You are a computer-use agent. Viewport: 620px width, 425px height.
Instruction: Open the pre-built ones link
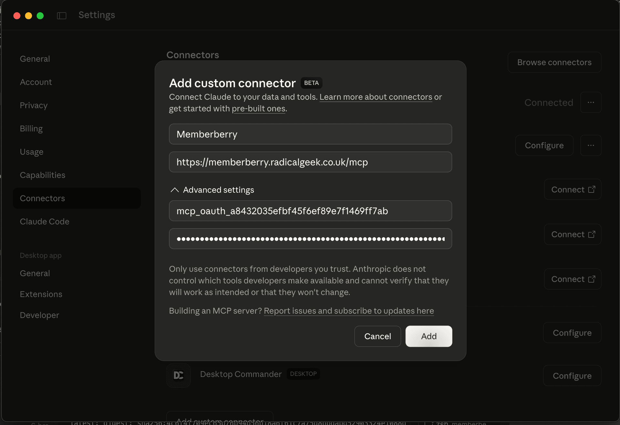(x=258, y=109)
